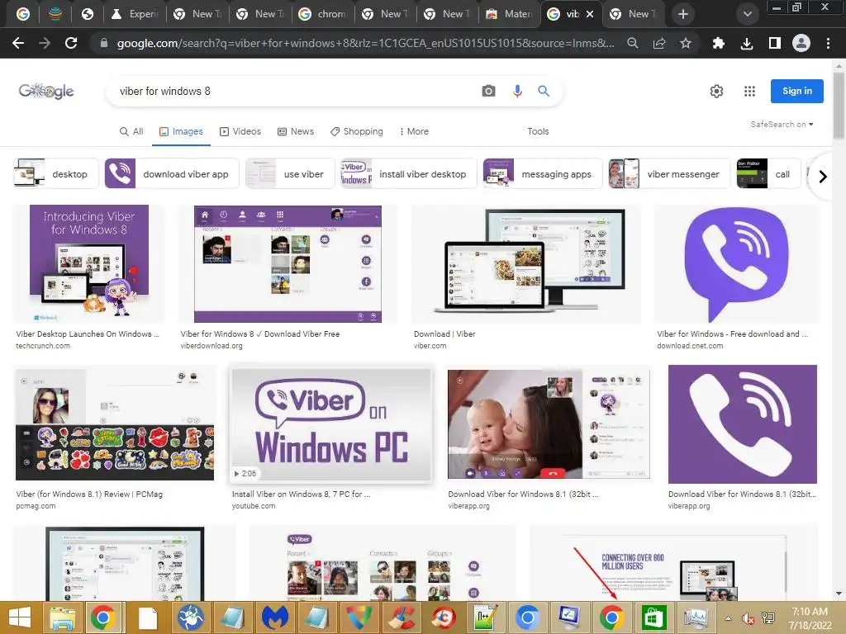This screenshot has height=634, width=846.
Task: Toggle the side panel icon
Action: click(x=775, y=43)
